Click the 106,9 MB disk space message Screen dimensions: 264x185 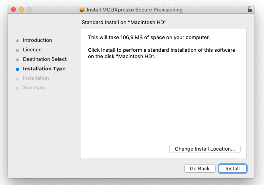149,38
